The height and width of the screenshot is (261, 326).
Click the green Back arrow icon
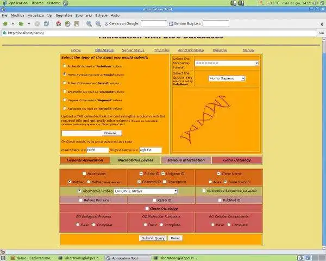click(x=5, y=24)
